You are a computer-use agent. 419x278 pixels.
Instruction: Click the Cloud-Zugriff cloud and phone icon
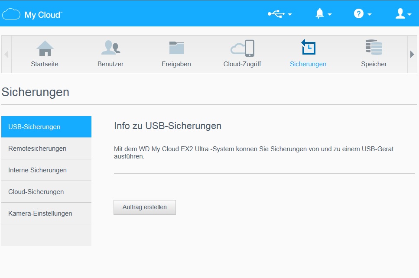[242, 48]
